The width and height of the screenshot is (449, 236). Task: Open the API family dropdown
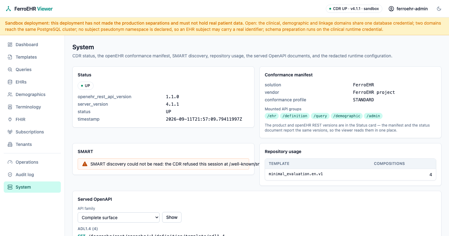pyautogui.click(x=118, y=217)
